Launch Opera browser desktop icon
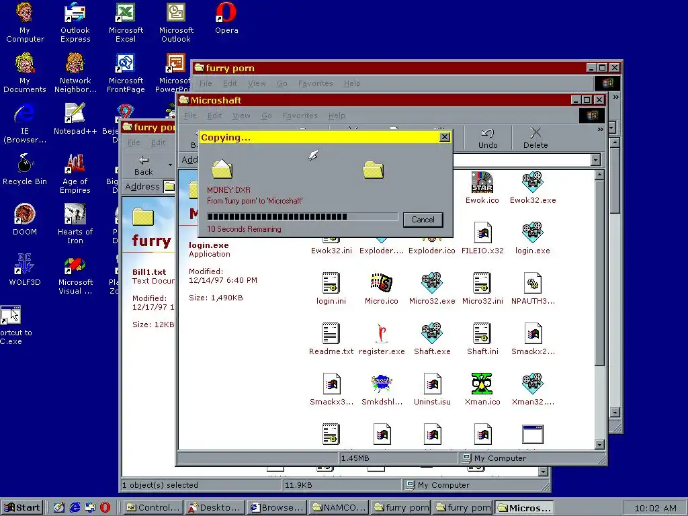Viewport: 688px width, 516px height. (226, 18)
